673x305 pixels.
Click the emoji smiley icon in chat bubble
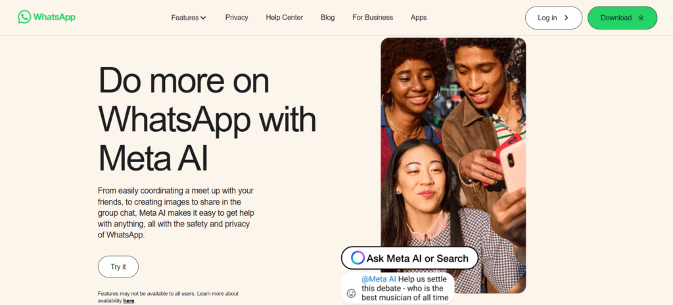(351, 293)
